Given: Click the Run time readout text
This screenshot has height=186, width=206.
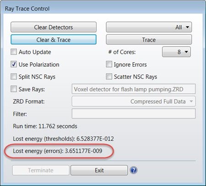Looking at the screenshot, I should pyautogui.click(x=45, y=126).
